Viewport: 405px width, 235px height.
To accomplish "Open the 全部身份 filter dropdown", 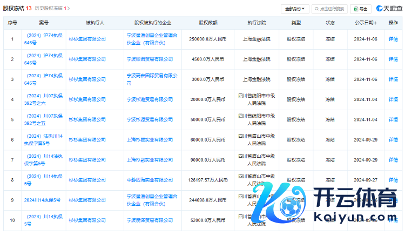I will coord(295,9).
